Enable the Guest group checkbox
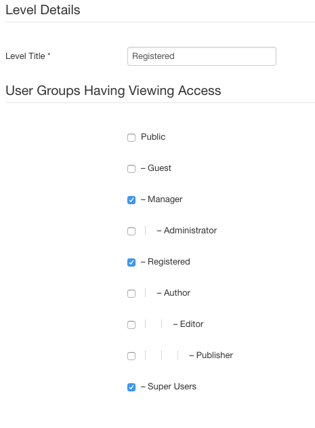The image size is (315, 428). point(131,169)
